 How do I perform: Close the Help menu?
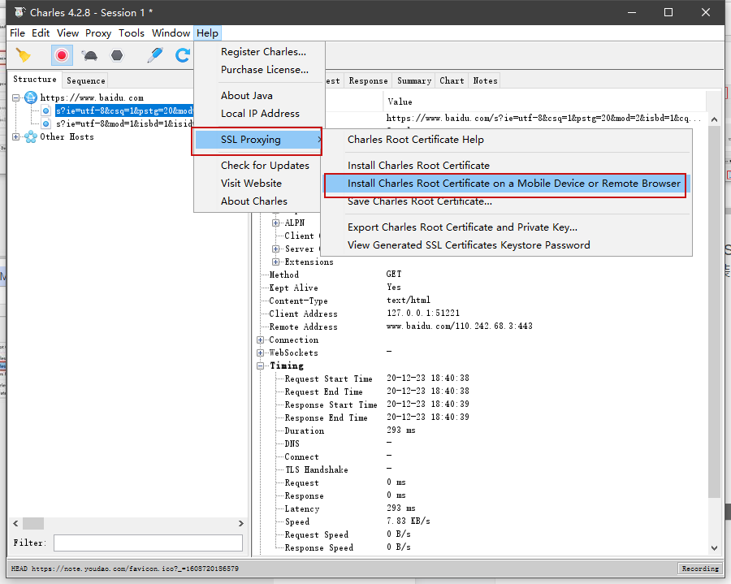tap(207, 33)
